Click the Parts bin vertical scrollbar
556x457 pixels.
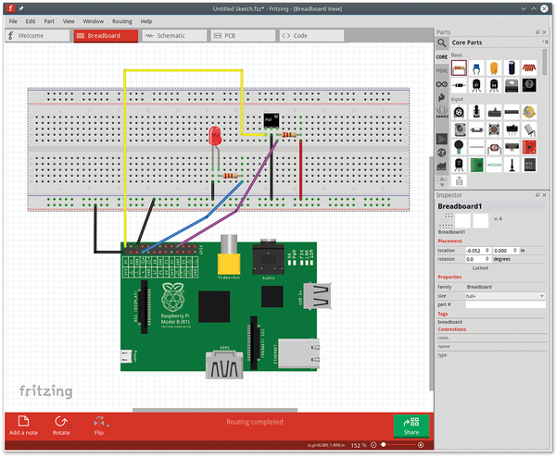tap(545, 62)
